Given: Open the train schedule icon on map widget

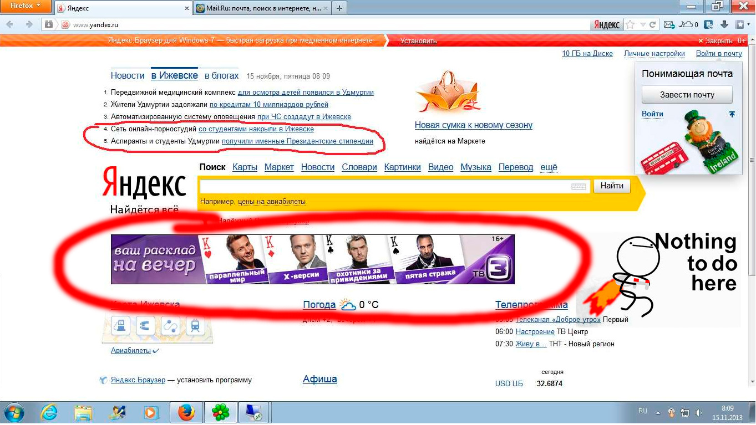Looking at the screenshot, I should pyautogui.click(x=195, y=325).
